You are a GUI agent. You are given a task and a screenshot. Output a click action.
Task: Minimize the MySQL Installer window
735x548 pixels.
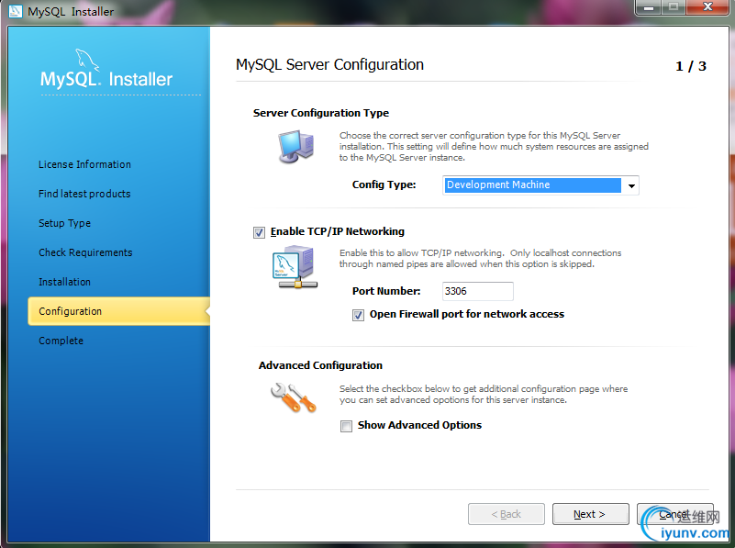[x=648, y=7]
